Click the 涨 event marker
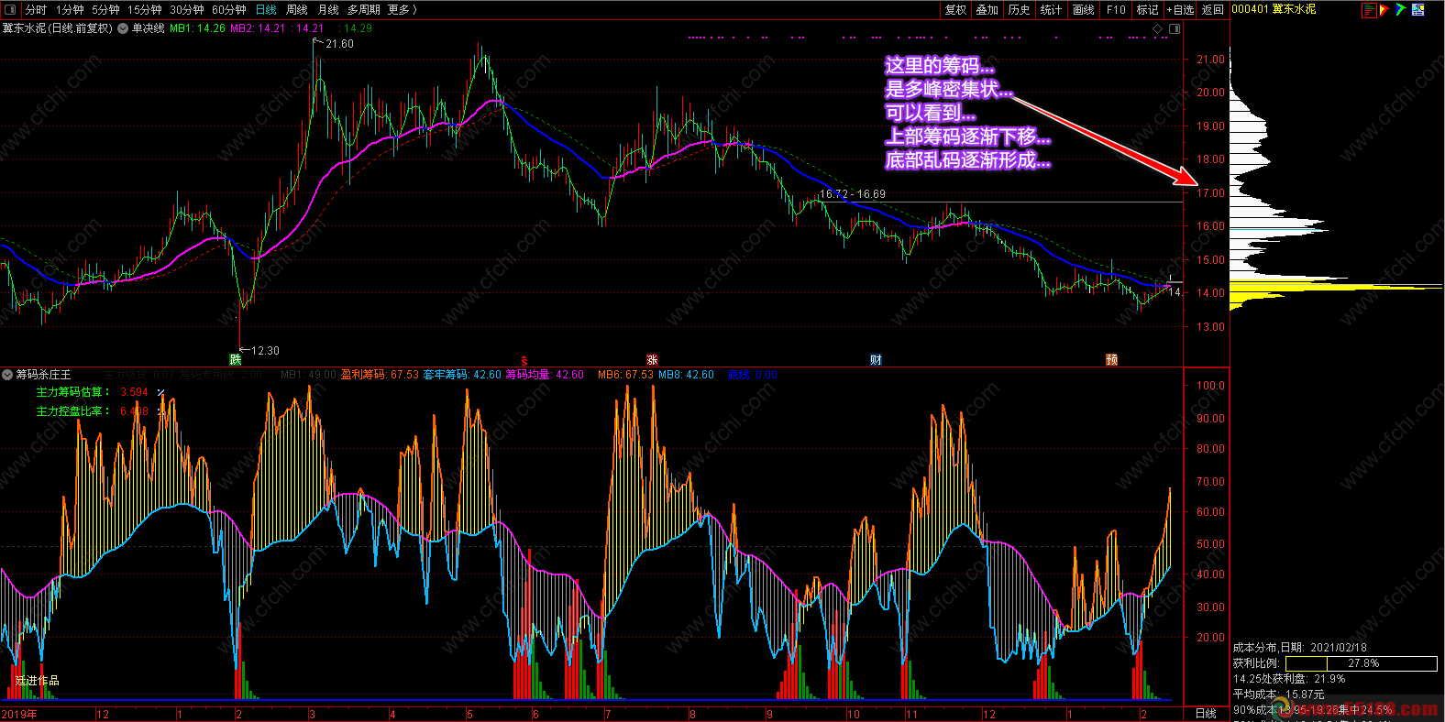Screen dimensions: 1445x722 652,360
